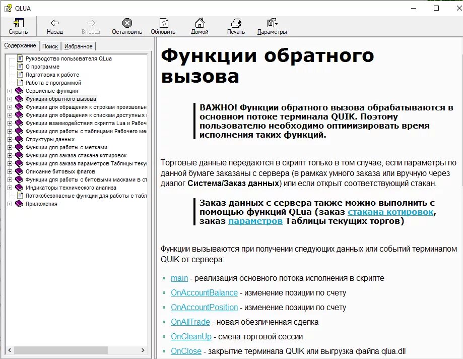463x359 pixels.
Task: Go to the Домой home icon
Action: pos(200,23)
